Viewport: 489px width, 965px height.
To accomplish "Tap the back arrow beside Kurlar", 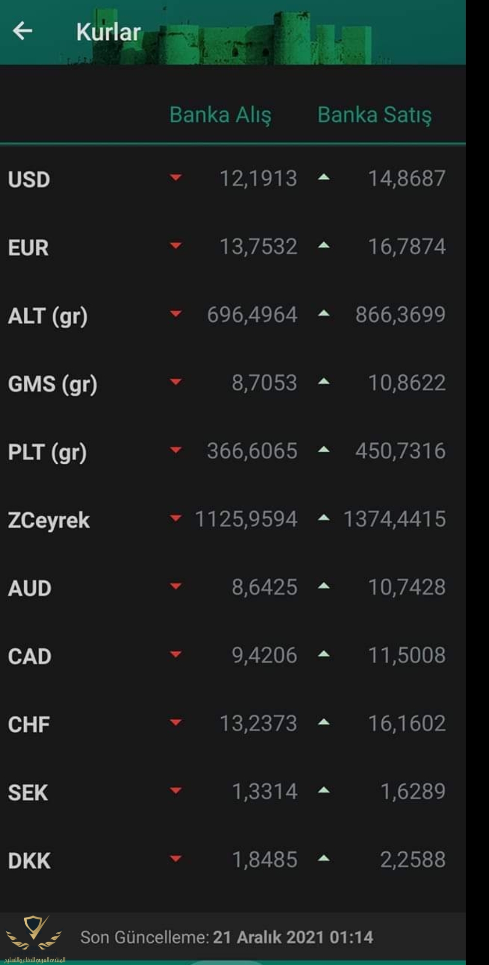I will pos(22,31).
